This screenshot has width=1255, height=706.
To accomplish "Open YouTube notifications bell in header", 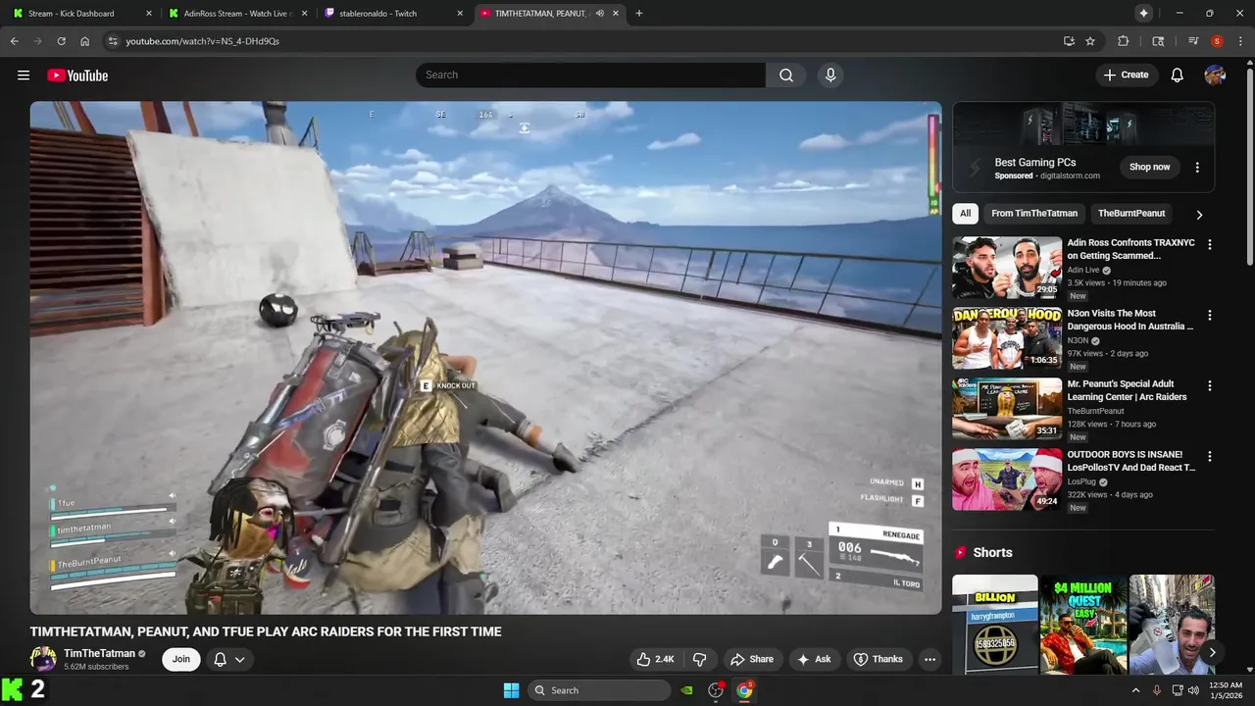I will point(1178,76).
